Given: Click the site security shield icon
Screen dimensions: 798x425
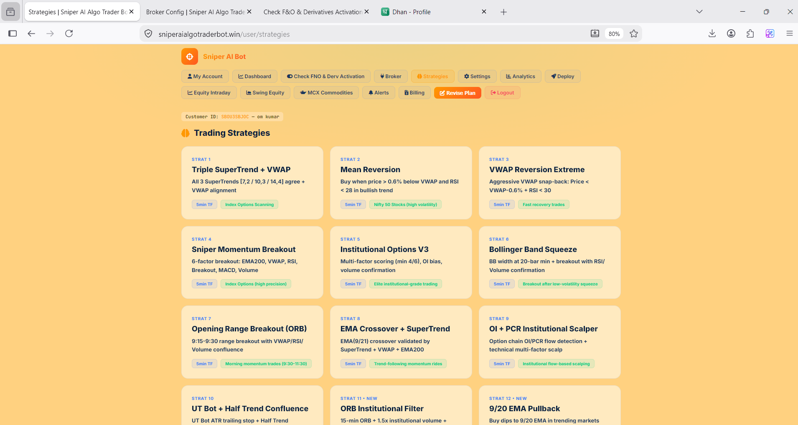Looking at the screenshot, I should (x=148, y=34).
